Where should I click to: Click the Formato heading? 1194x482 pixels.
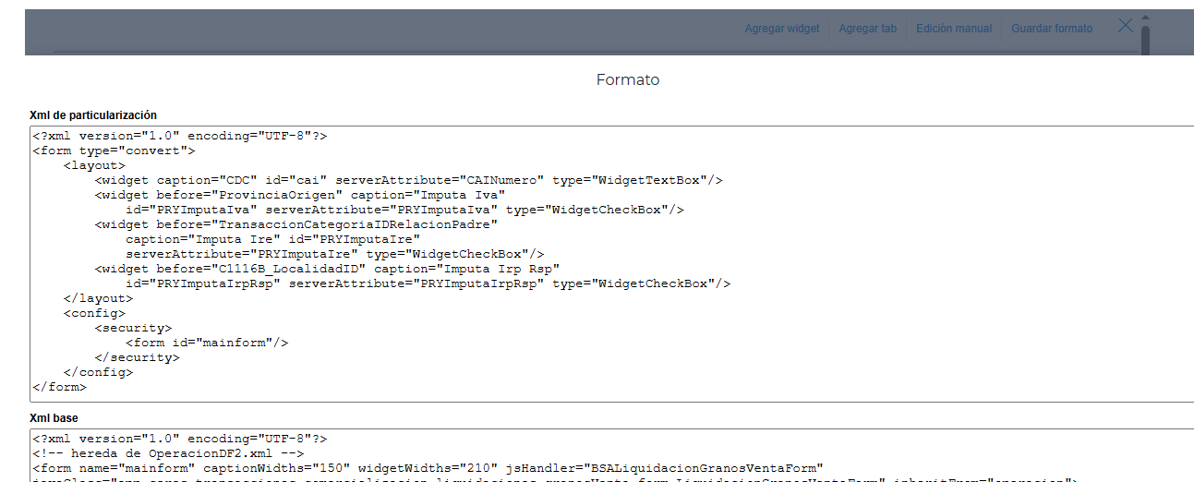tap(628, 80)
